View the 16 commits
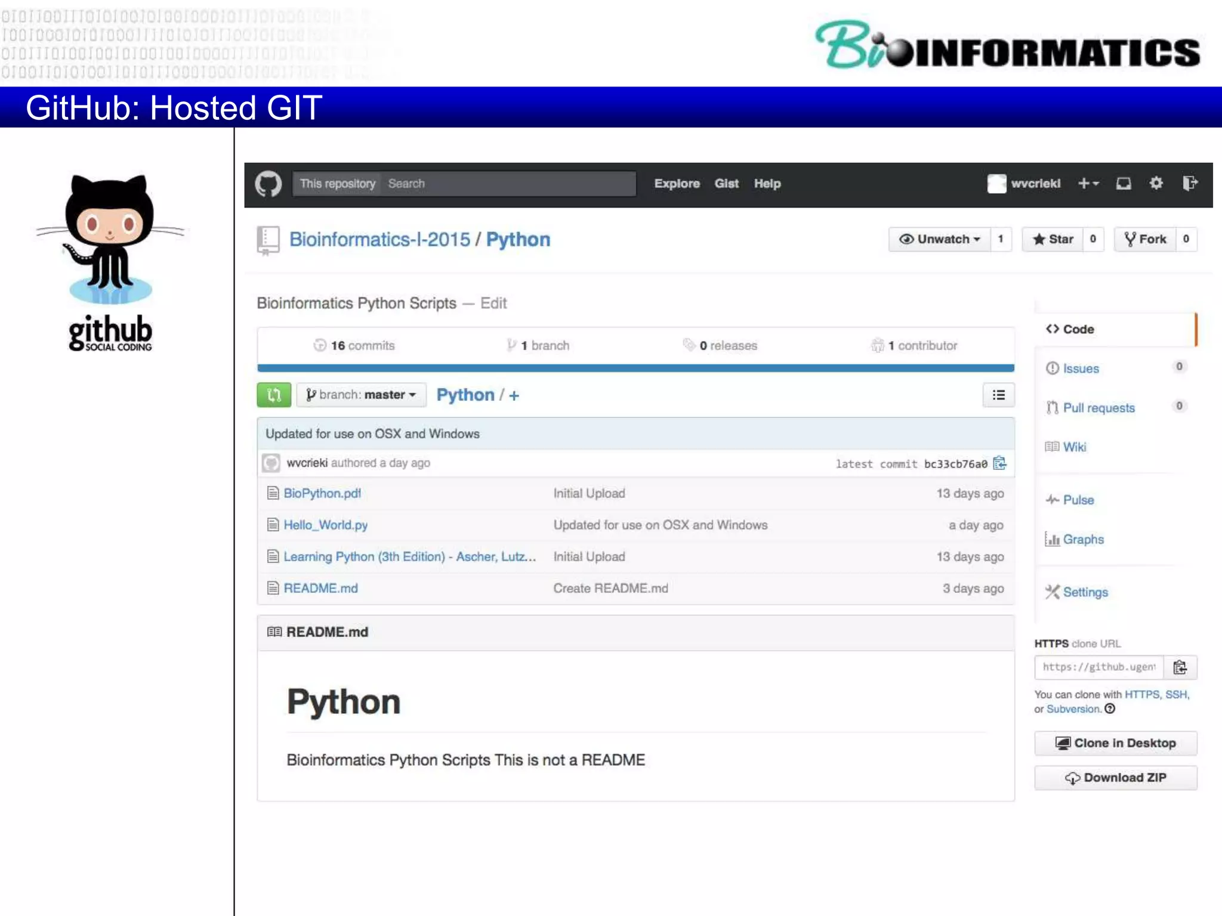This screenshot has height=916, width=1222. pyautogui.click(x=354, y=345)
